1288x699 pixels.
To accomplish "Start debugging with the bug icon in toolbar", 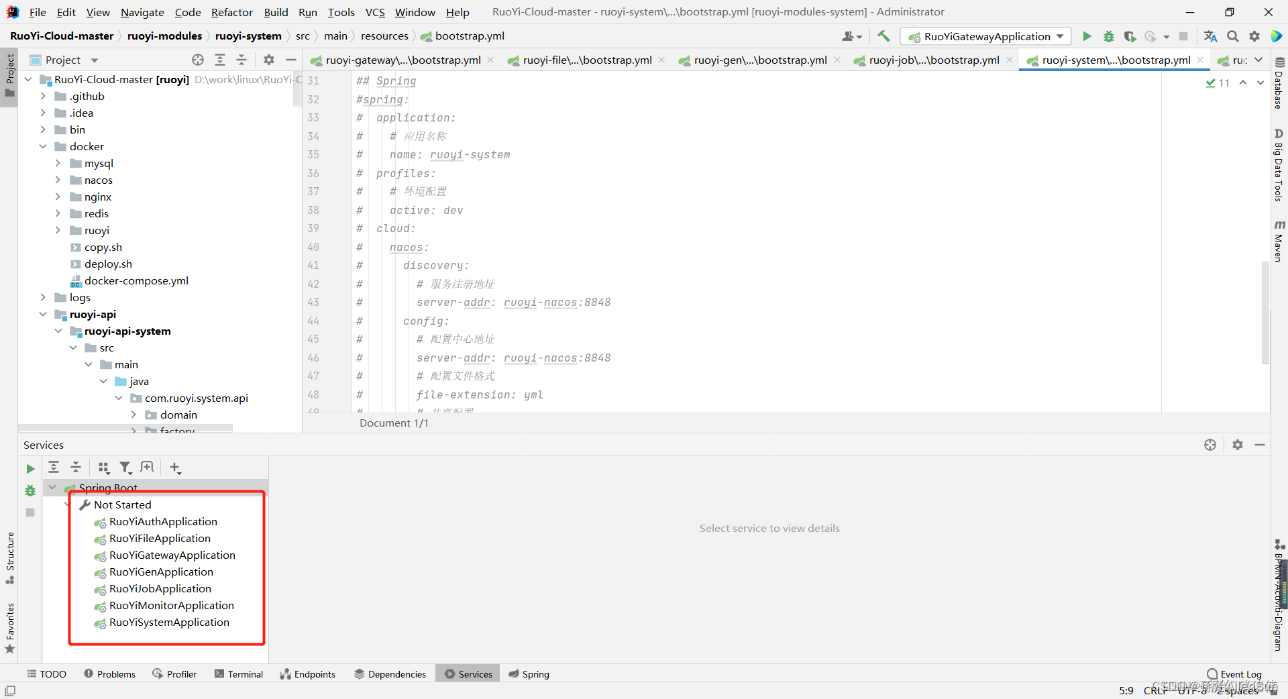I will point(1108,36).
